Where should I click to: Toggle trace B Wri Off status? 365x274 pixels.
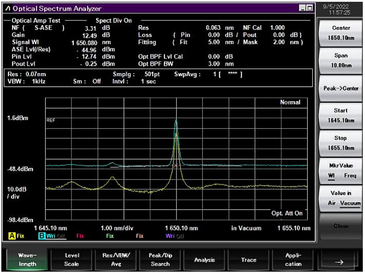pos(55,236)
